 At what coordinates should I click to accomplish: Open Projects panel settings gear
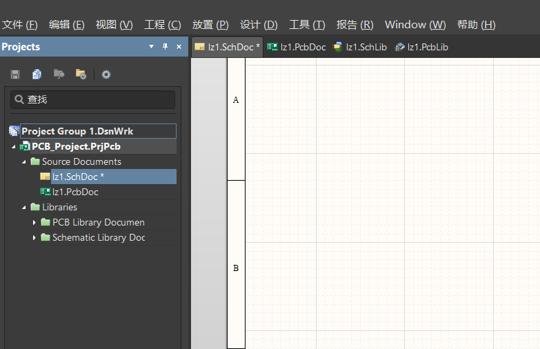106,74
